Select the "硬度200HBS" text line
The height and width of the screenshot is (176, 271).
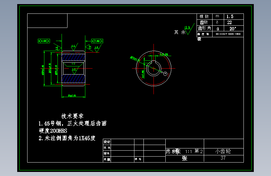53,131
